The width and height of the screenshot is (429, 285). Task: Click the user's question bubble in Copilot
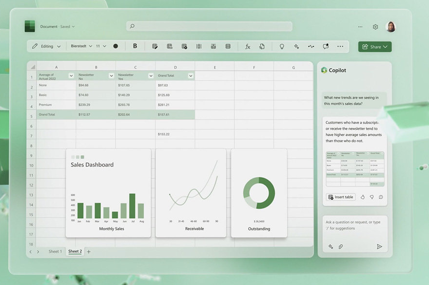pyautogui.click(x=354, y=100)
